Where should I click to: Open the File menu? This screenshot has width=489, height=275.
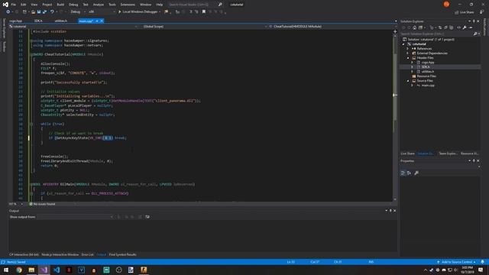pyautogui.click(x=14, y=5)
